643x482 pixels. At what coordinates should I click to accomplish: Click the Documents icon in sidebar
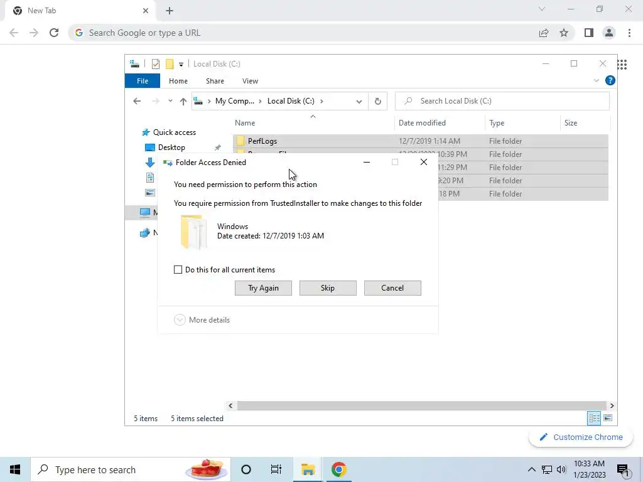[150, 178]
